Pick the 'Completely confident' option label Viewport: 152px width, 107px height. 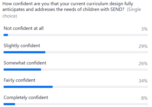tap(26, 98)
